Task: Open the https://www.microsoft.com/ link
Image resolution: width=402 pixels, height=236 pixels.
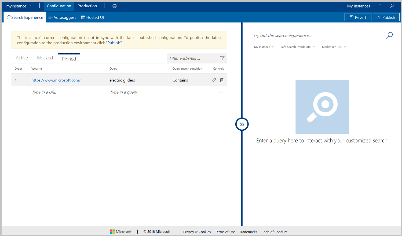Action: tap(56, 80)
